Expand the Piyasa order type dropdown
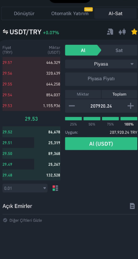The image size is (138, 259). pos(101,64)
